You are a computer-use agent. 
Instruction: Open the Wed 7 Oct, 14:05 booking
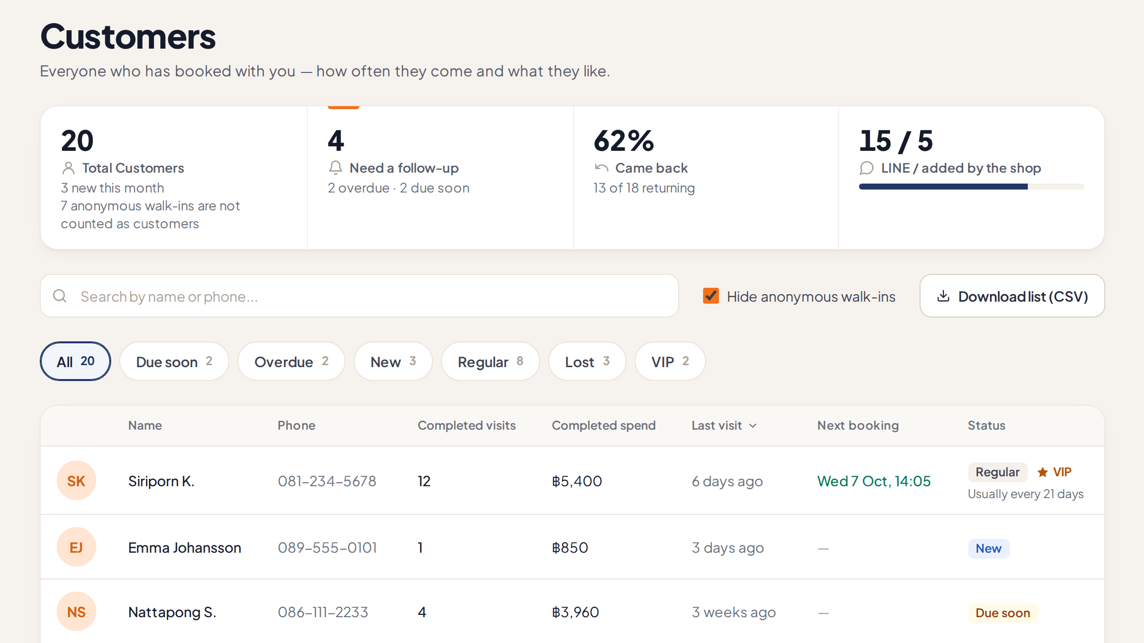874,481
